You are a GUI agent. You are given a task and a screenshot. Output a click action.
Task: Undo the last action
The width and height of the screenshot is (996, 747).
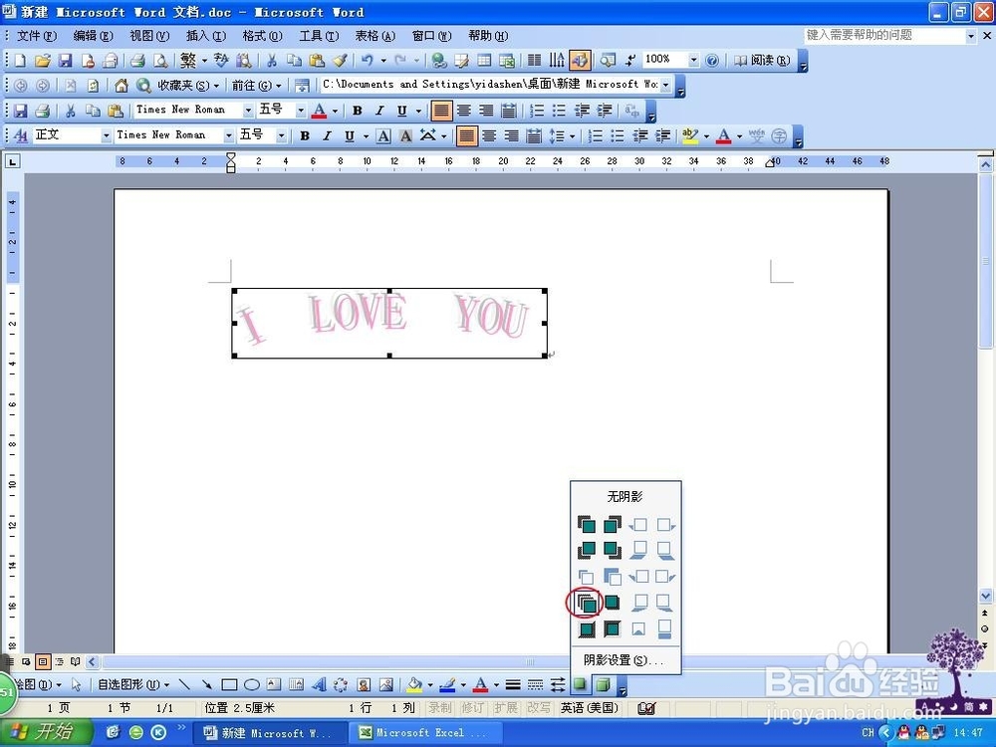coord(367,61)
